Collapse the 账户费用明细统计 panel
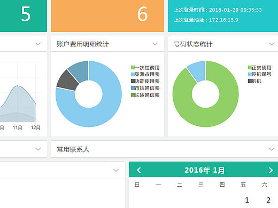This screenshot has width=278, height=208. tap(155, 44)
